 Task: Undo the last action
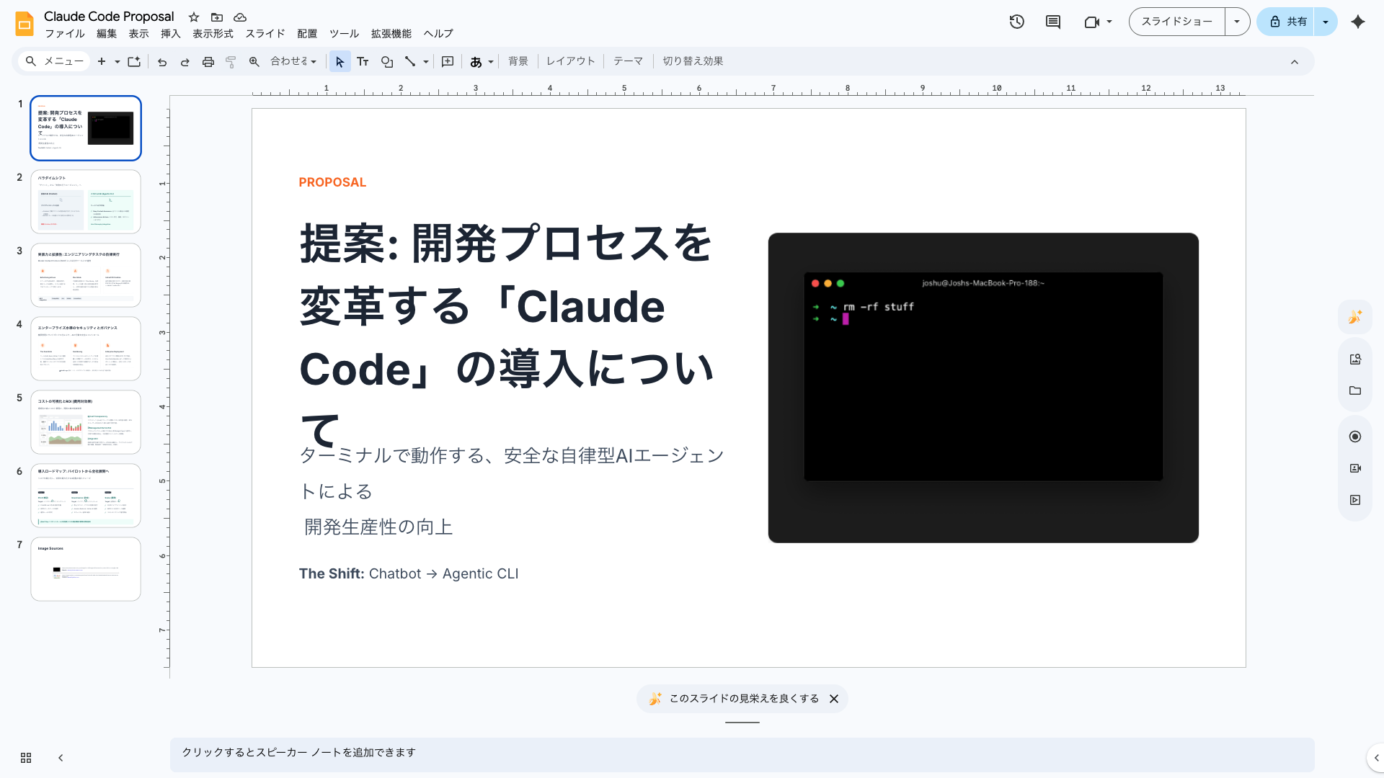click(161, 61)
